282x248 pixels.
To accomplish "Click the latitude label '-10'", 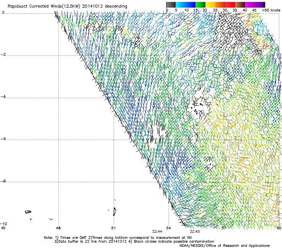I will click(3, 224).
